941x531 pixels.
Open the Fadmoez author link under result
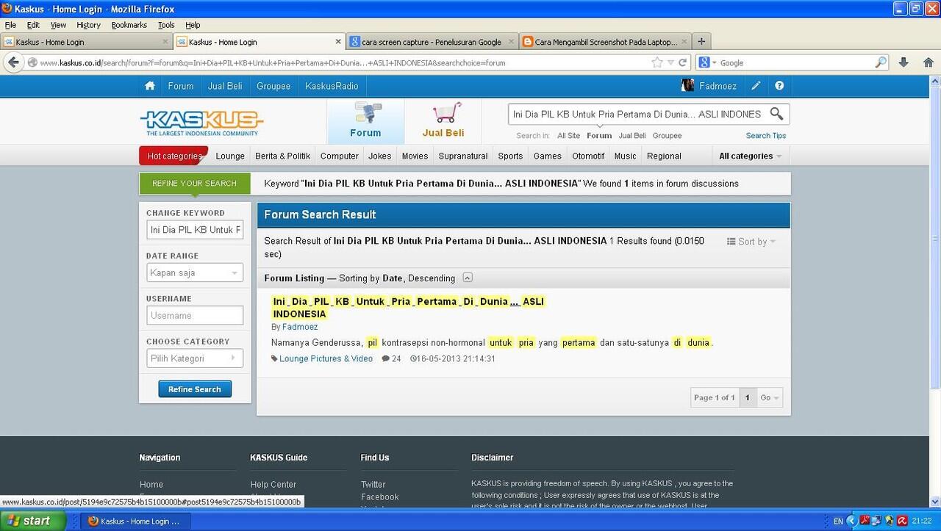pyautogui.click(x=300, y=327)
